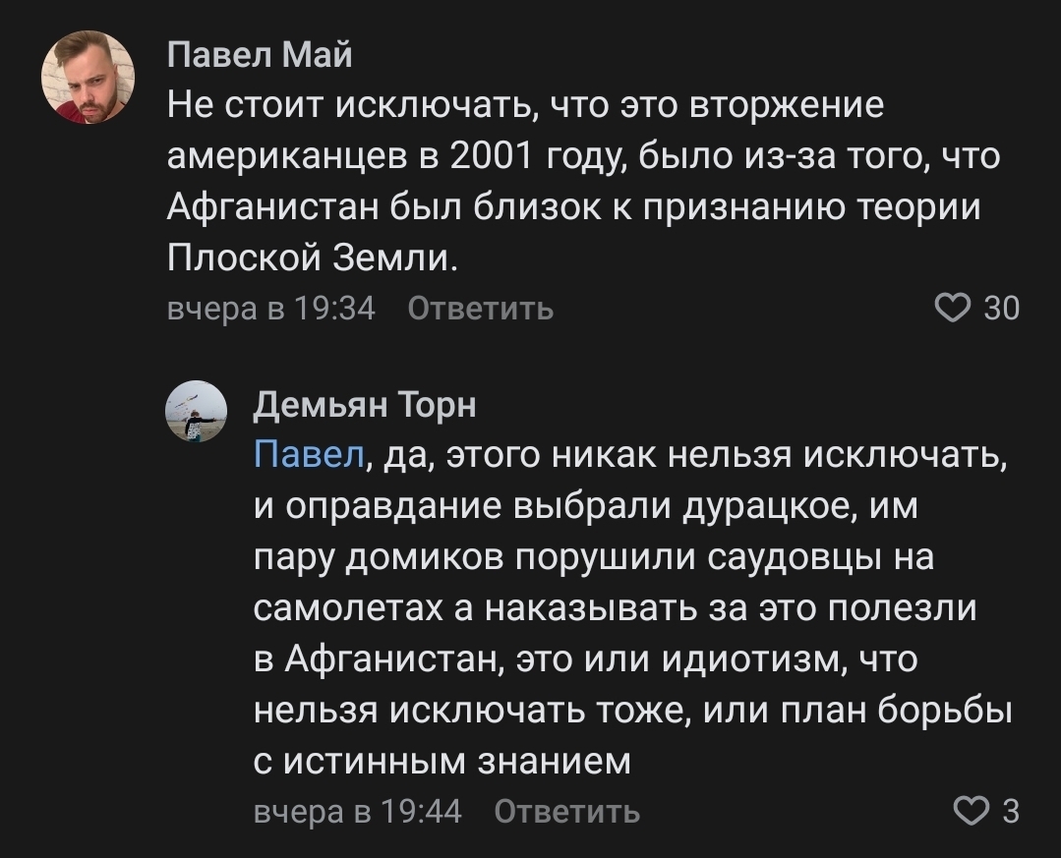The image size is (1061, 858).
Task: Click the like count 3 on the reply
Action: [1009, 812]
